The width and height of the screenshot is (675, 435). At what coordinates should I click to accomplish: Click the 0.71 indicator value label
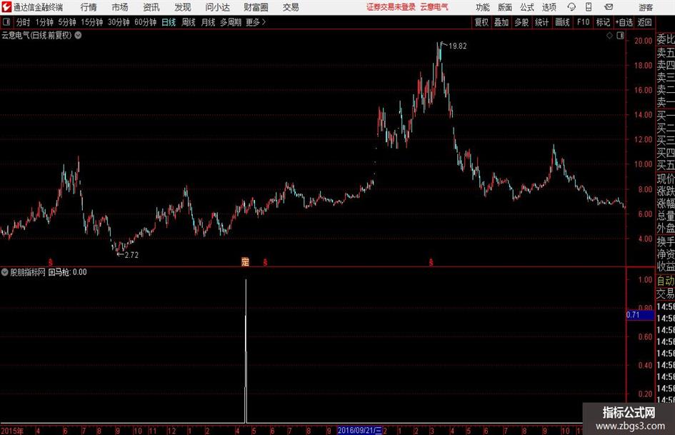tap(640, 315)
